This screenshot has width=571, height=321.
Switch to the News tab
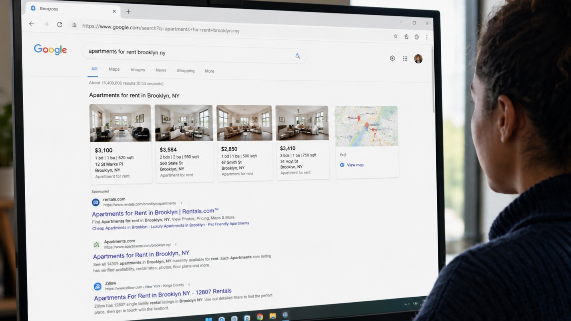tap(161, 70)
